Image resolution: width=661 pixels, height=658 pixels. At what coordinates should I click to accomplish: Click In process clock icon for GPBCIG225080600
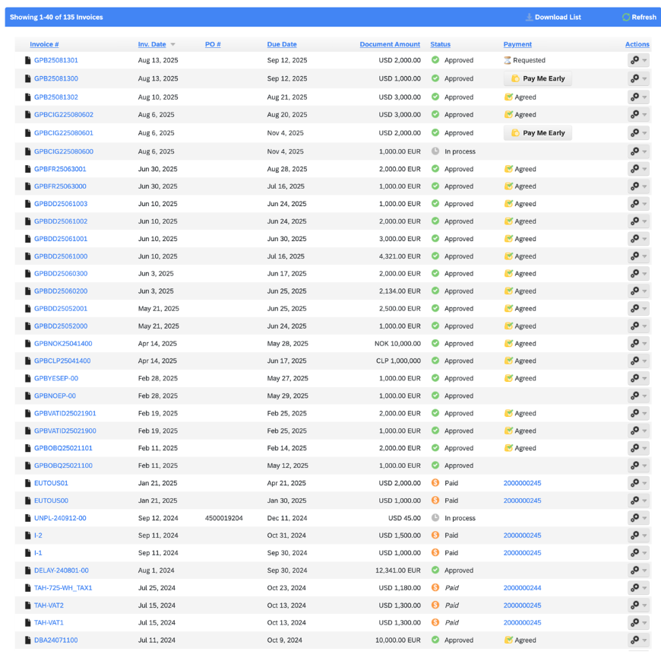point(435,151)
